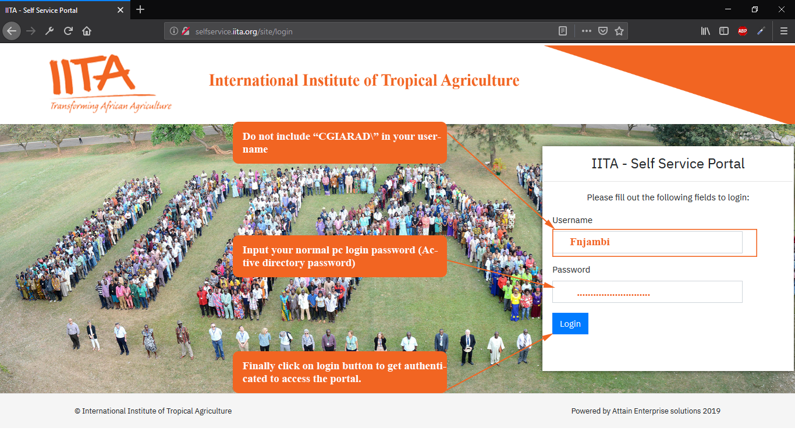The width and height of the screenshot is (795, 445).
Task: Click the blue Login button
Action: tap(570, 324)
